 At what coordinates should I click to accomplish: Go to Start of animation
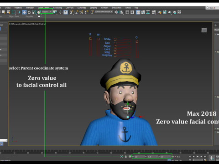click(190, 156)
